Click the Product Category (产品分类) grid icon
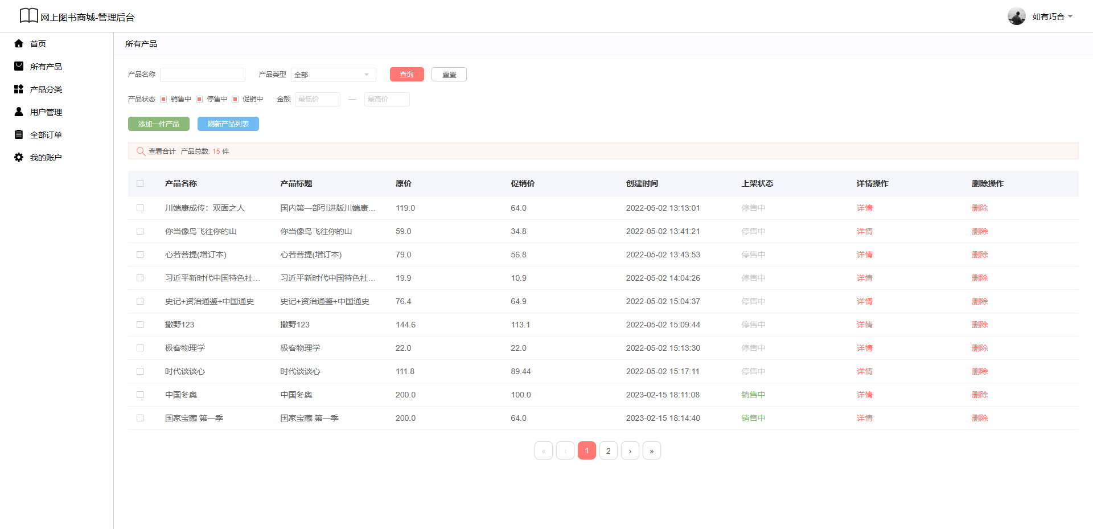The width and height of the screenshot is (1093, 529). point(19,89)
